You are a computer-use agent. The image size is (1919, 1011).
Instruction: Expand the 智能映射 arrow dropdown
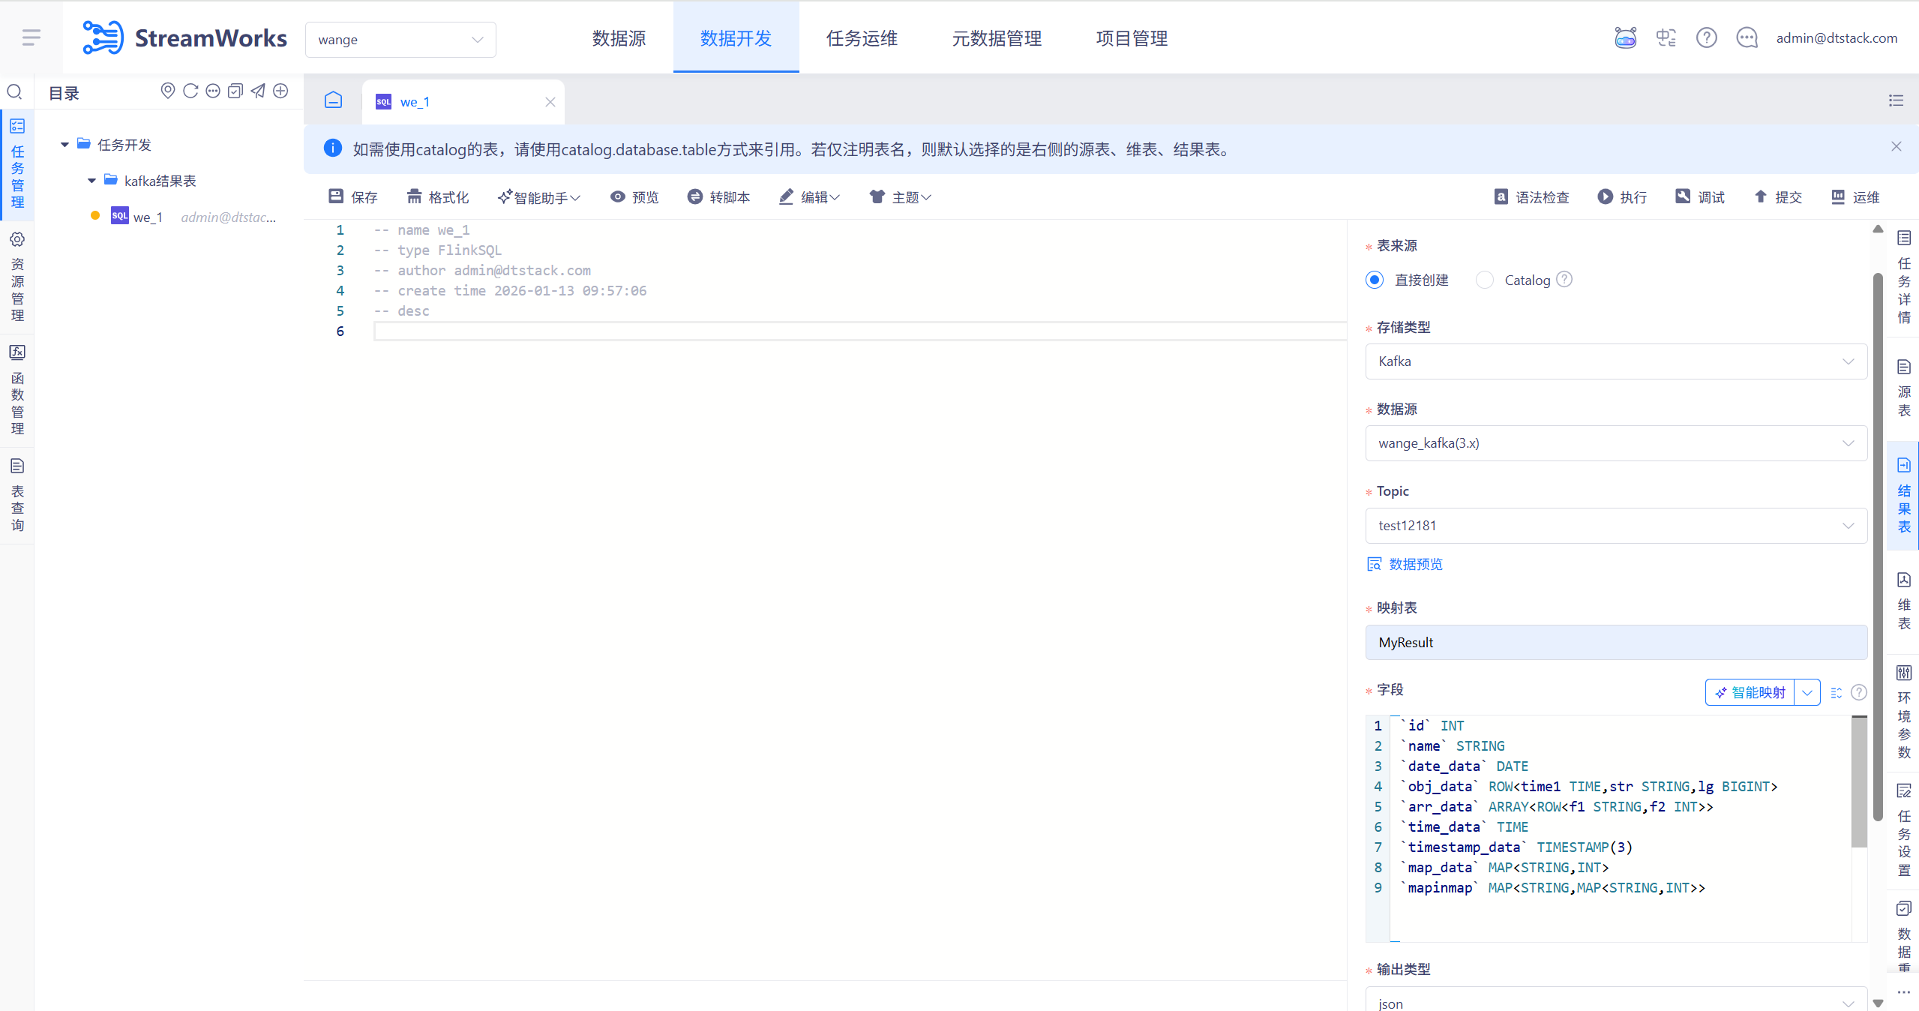point(1807,692)
